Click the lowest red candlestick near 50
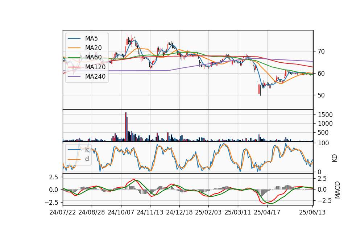 pyautogui.click(x=259, y=89)
